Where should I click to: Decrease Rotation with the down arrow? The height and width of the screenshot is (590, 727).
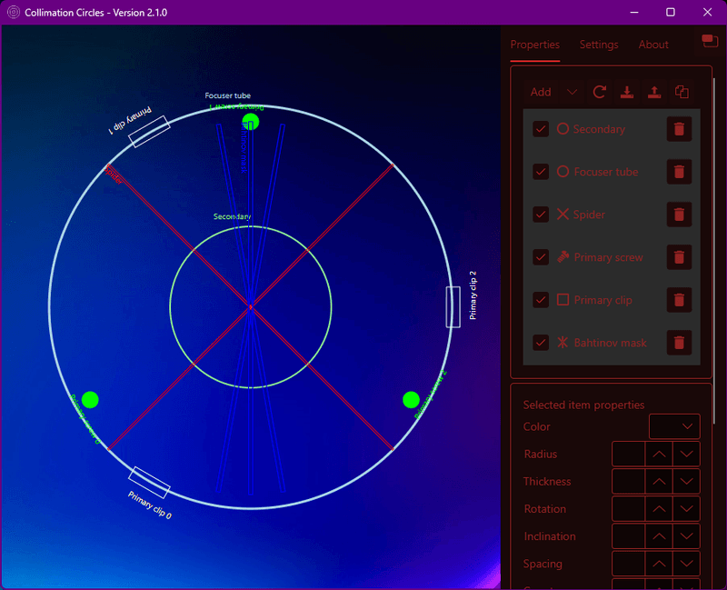pyautogui.click(x=686, y=509)
